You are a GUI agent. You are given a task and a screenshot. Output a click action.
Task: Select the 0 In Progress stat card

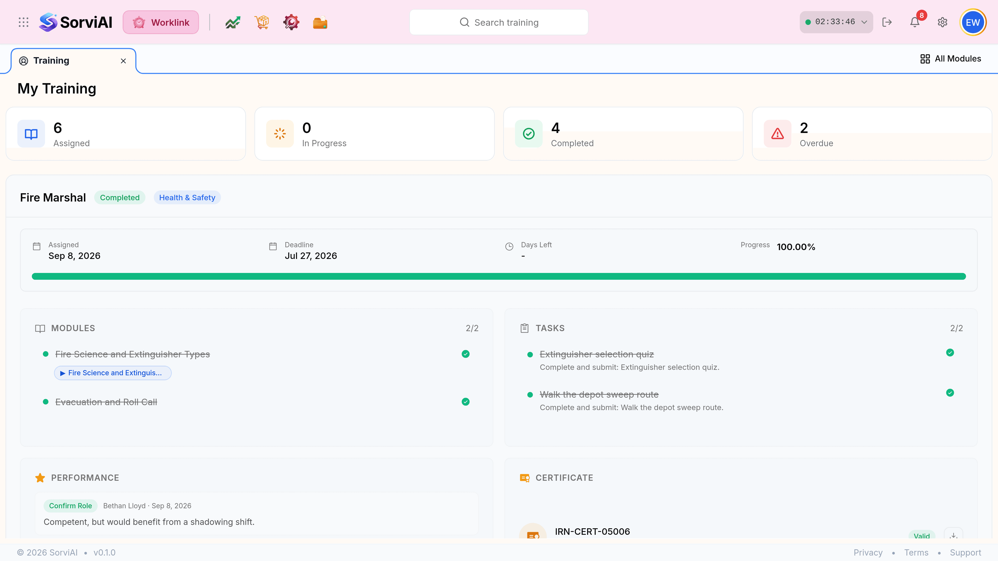pos(374,133)
